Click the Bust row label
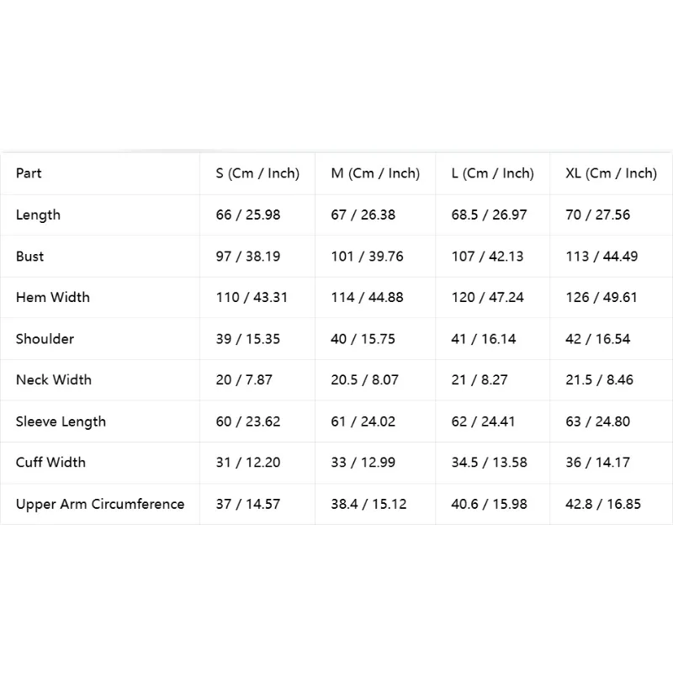This screenshot has height=673, width=673. (29, 257)
